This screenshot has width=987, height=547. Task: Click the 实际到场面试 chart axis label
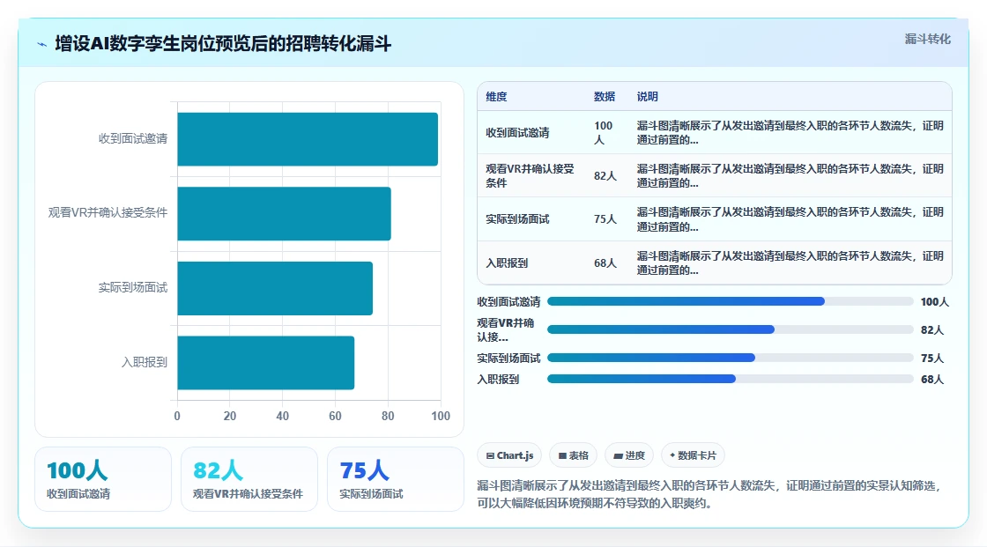coord(133,288)
